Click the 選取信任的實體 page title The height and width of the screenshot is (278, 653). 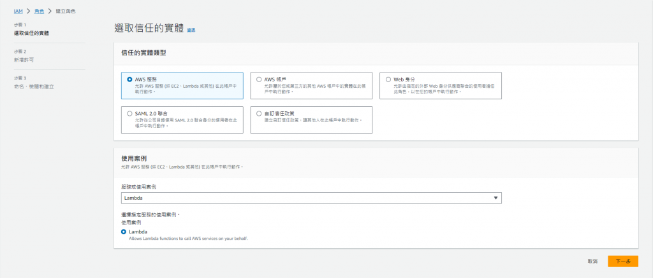tap(149, 28)
